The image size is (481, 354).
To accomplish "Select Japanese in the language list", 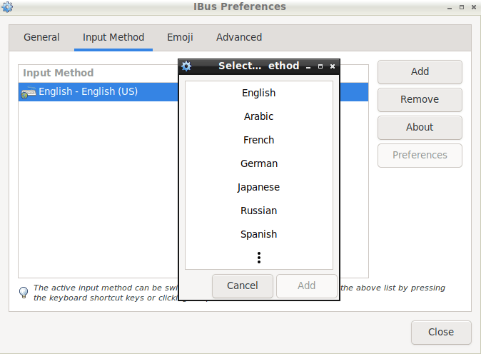I will click(x=259, y=187).
